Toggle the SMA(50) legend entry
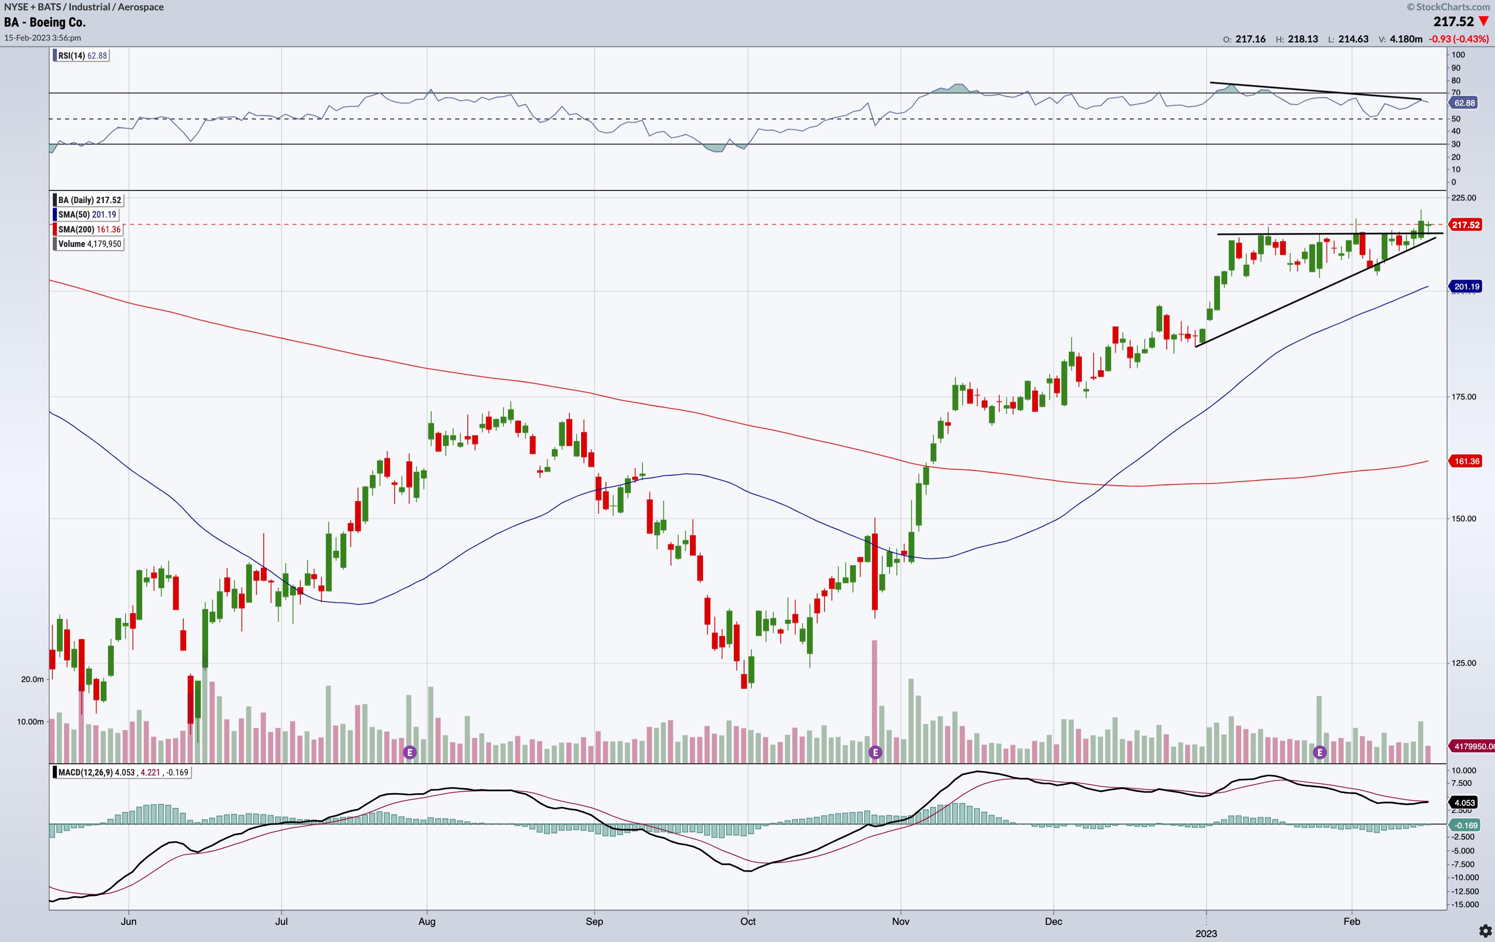Viewport: 1495px width, 942px height. [87, 215]
